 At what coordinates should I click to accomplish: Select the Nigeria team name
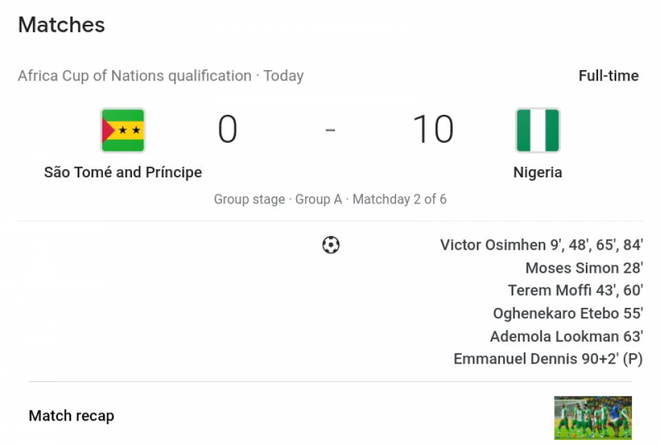pyautogui.click(x=538, y=173)
